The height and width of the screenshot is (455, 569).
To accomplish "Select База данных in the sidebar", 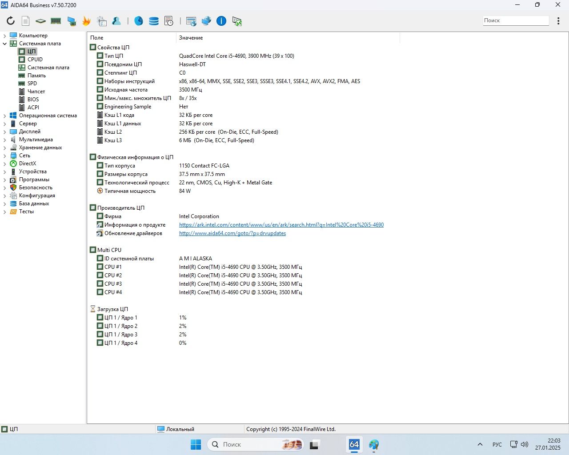I will pos(34,204).
